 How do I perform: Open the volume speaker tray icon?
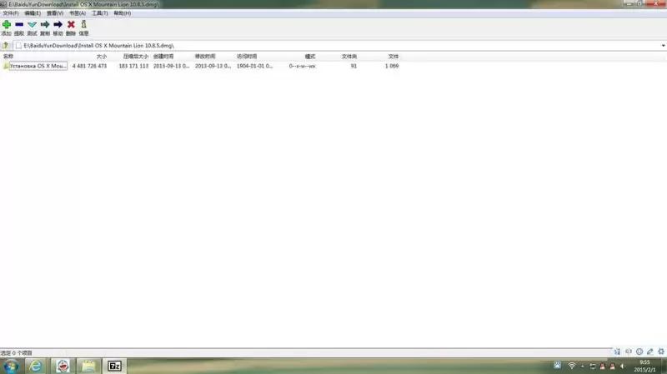pos(623,366)
